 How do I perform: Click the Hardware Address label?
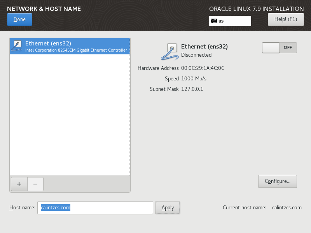click(158, 68)
